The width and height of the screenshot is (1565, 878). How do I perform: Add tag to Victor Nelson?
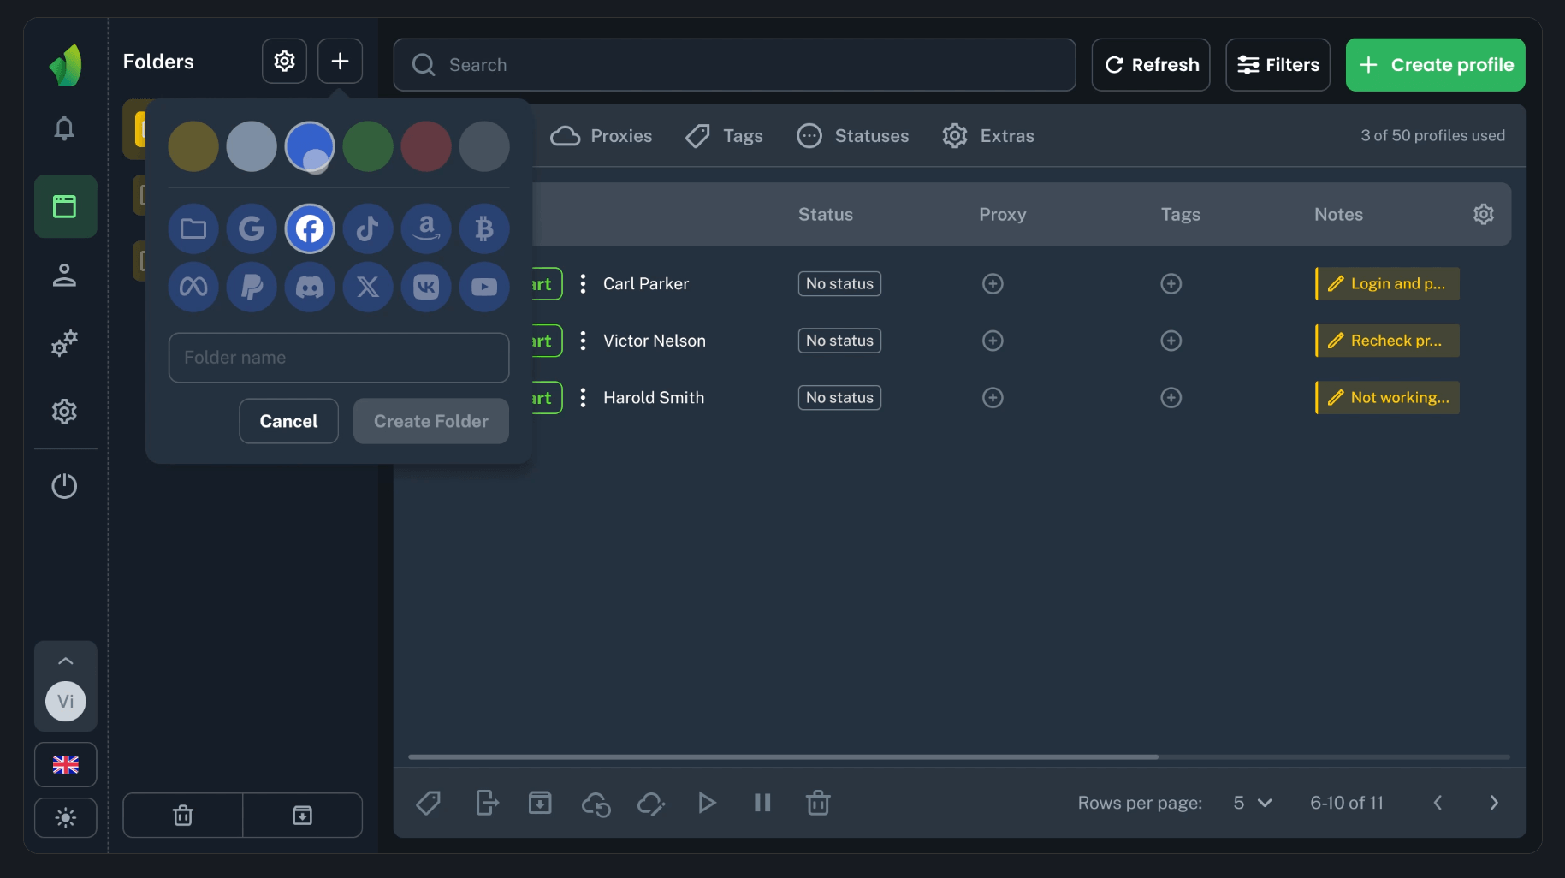pyautogui.click(x=1171, y=341)
